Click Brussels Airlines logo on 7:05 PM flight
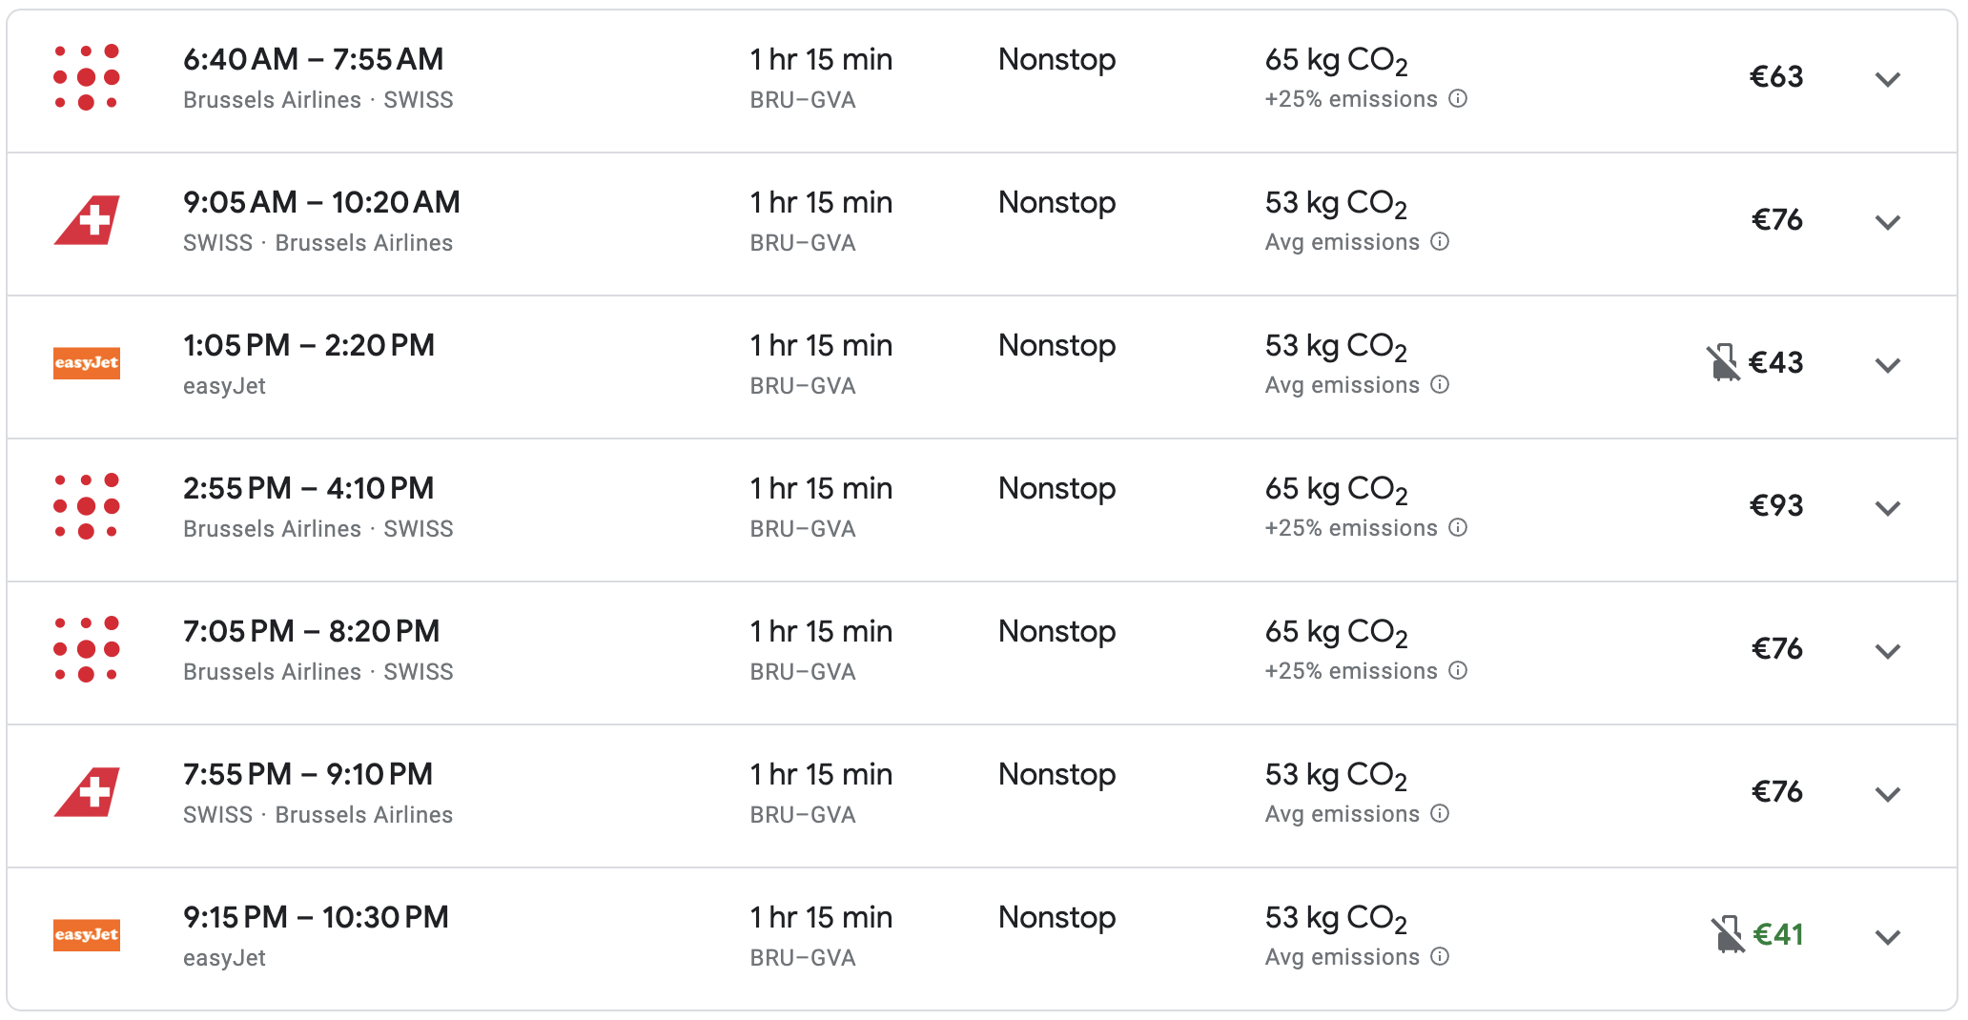 click(x=87, y=649)
